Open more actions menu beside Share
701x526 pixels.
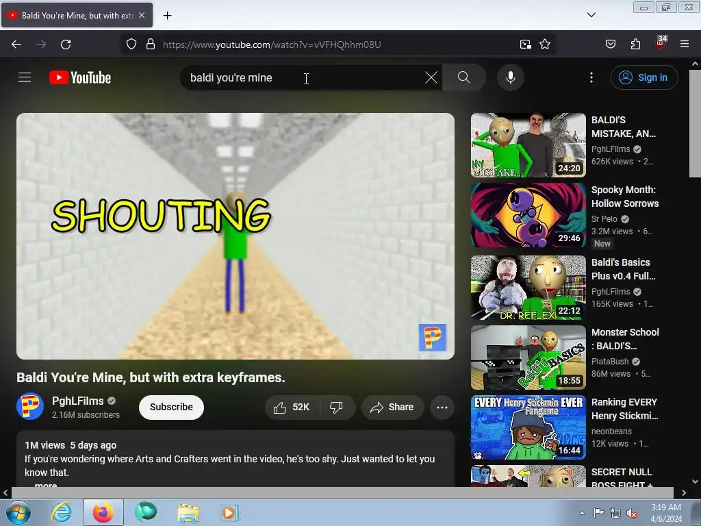[x=442, y=407]
